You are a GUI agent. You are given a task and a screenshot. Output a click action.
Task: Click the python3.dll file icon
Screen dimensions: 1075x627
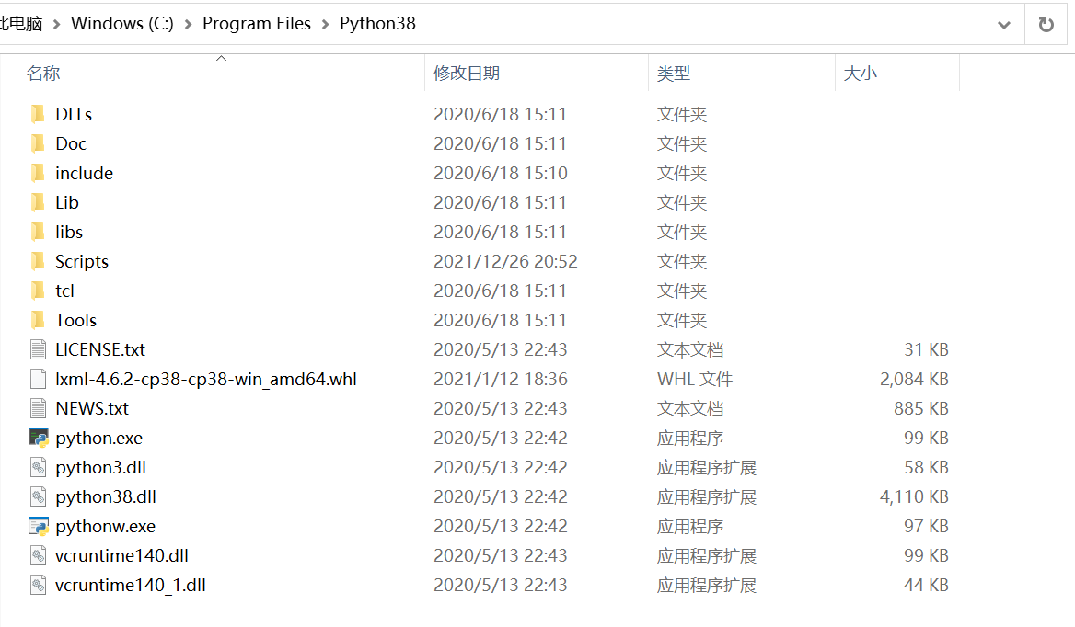39,468
